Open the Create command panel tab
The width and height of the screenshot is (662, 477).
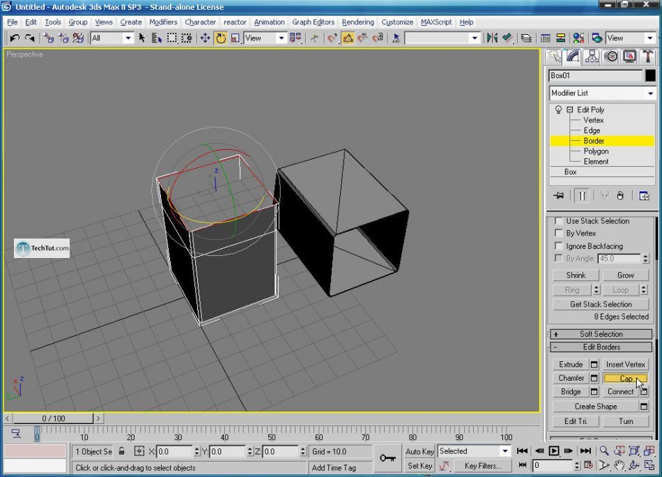pos(553,57)
